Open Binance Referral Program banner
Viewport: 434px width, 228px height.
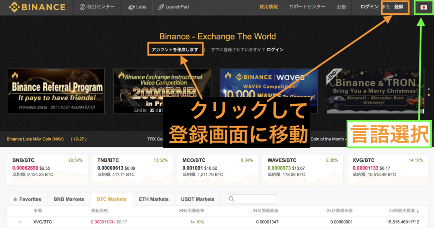coord(56,91)
